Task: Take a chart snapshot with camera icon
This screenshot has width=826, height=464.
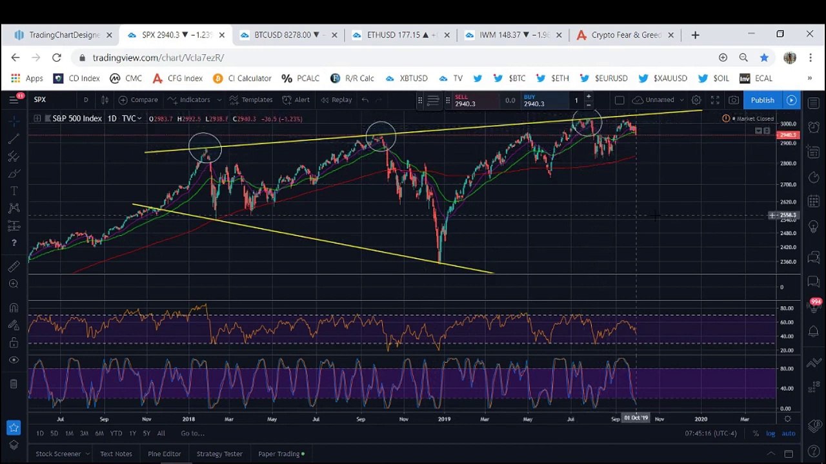Action: (734, 100)
